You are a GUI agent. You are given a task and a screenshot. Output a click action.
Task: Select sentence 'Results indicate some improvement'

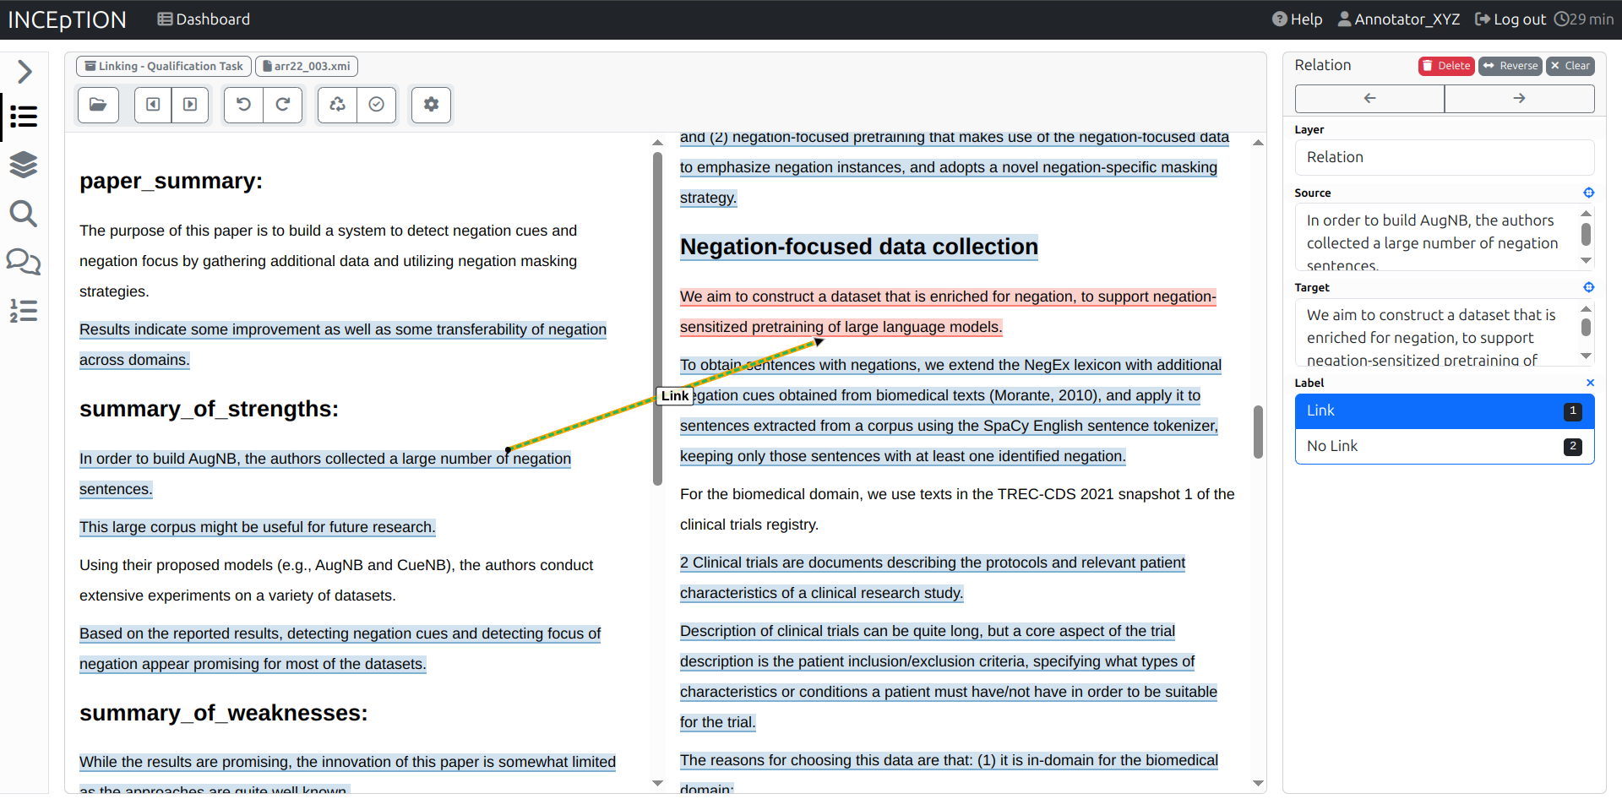343,345
